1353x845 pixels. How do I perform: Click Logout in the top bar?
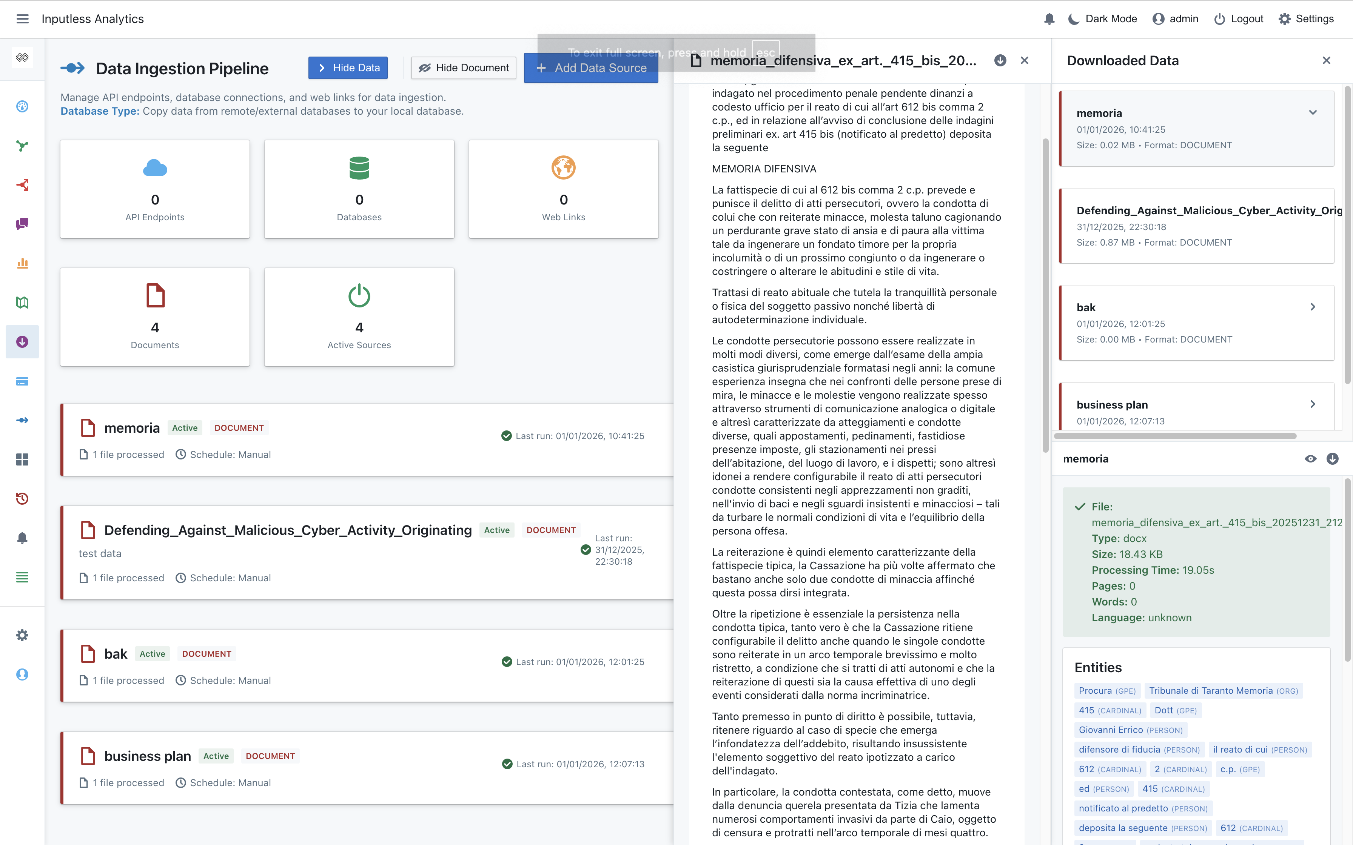pos(1238,18)
